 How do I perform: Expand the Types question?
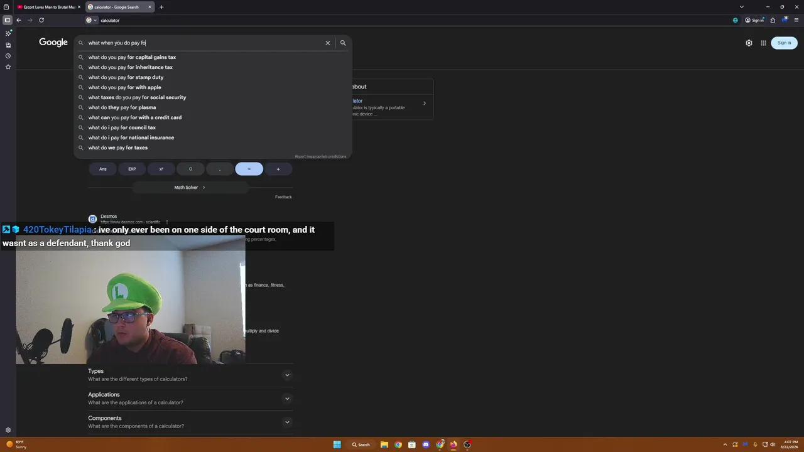(190, 375)
